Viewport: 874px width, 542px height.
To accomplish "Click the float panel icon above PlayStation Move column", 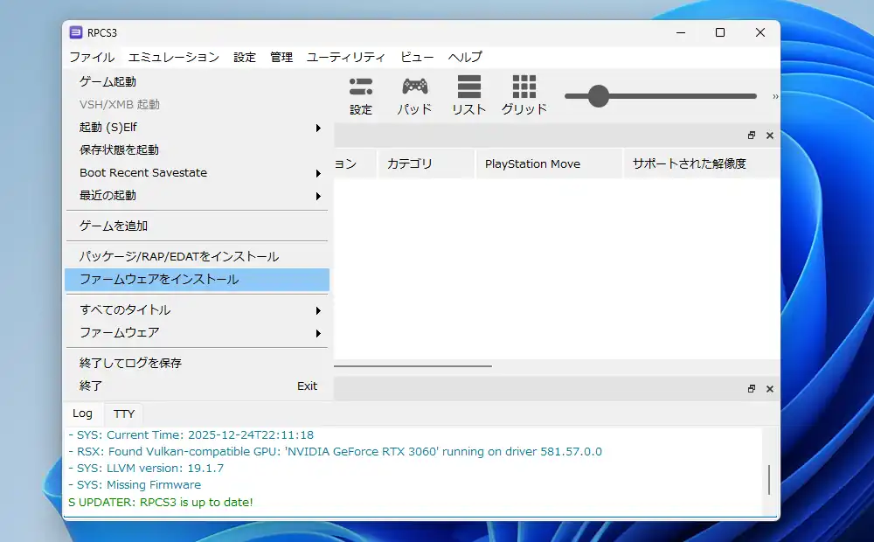I will [751, 135].
